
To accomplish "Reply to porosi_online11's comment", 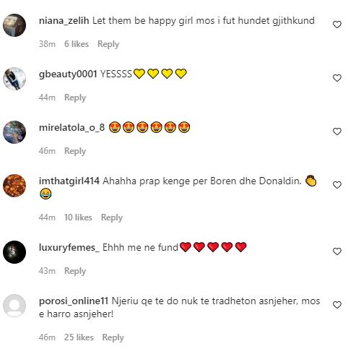I will (x=113, y=337).
